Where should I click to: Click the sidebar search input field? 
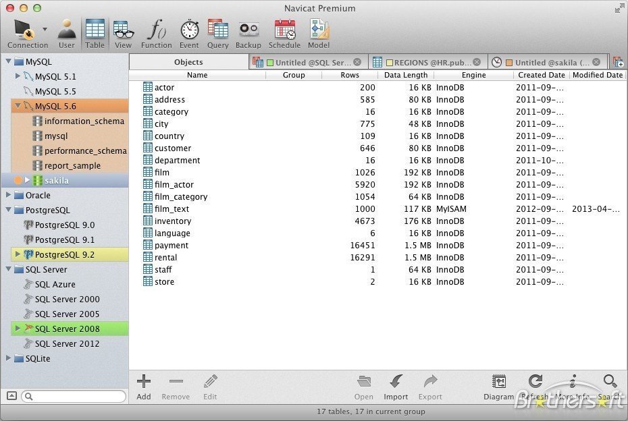74,397
